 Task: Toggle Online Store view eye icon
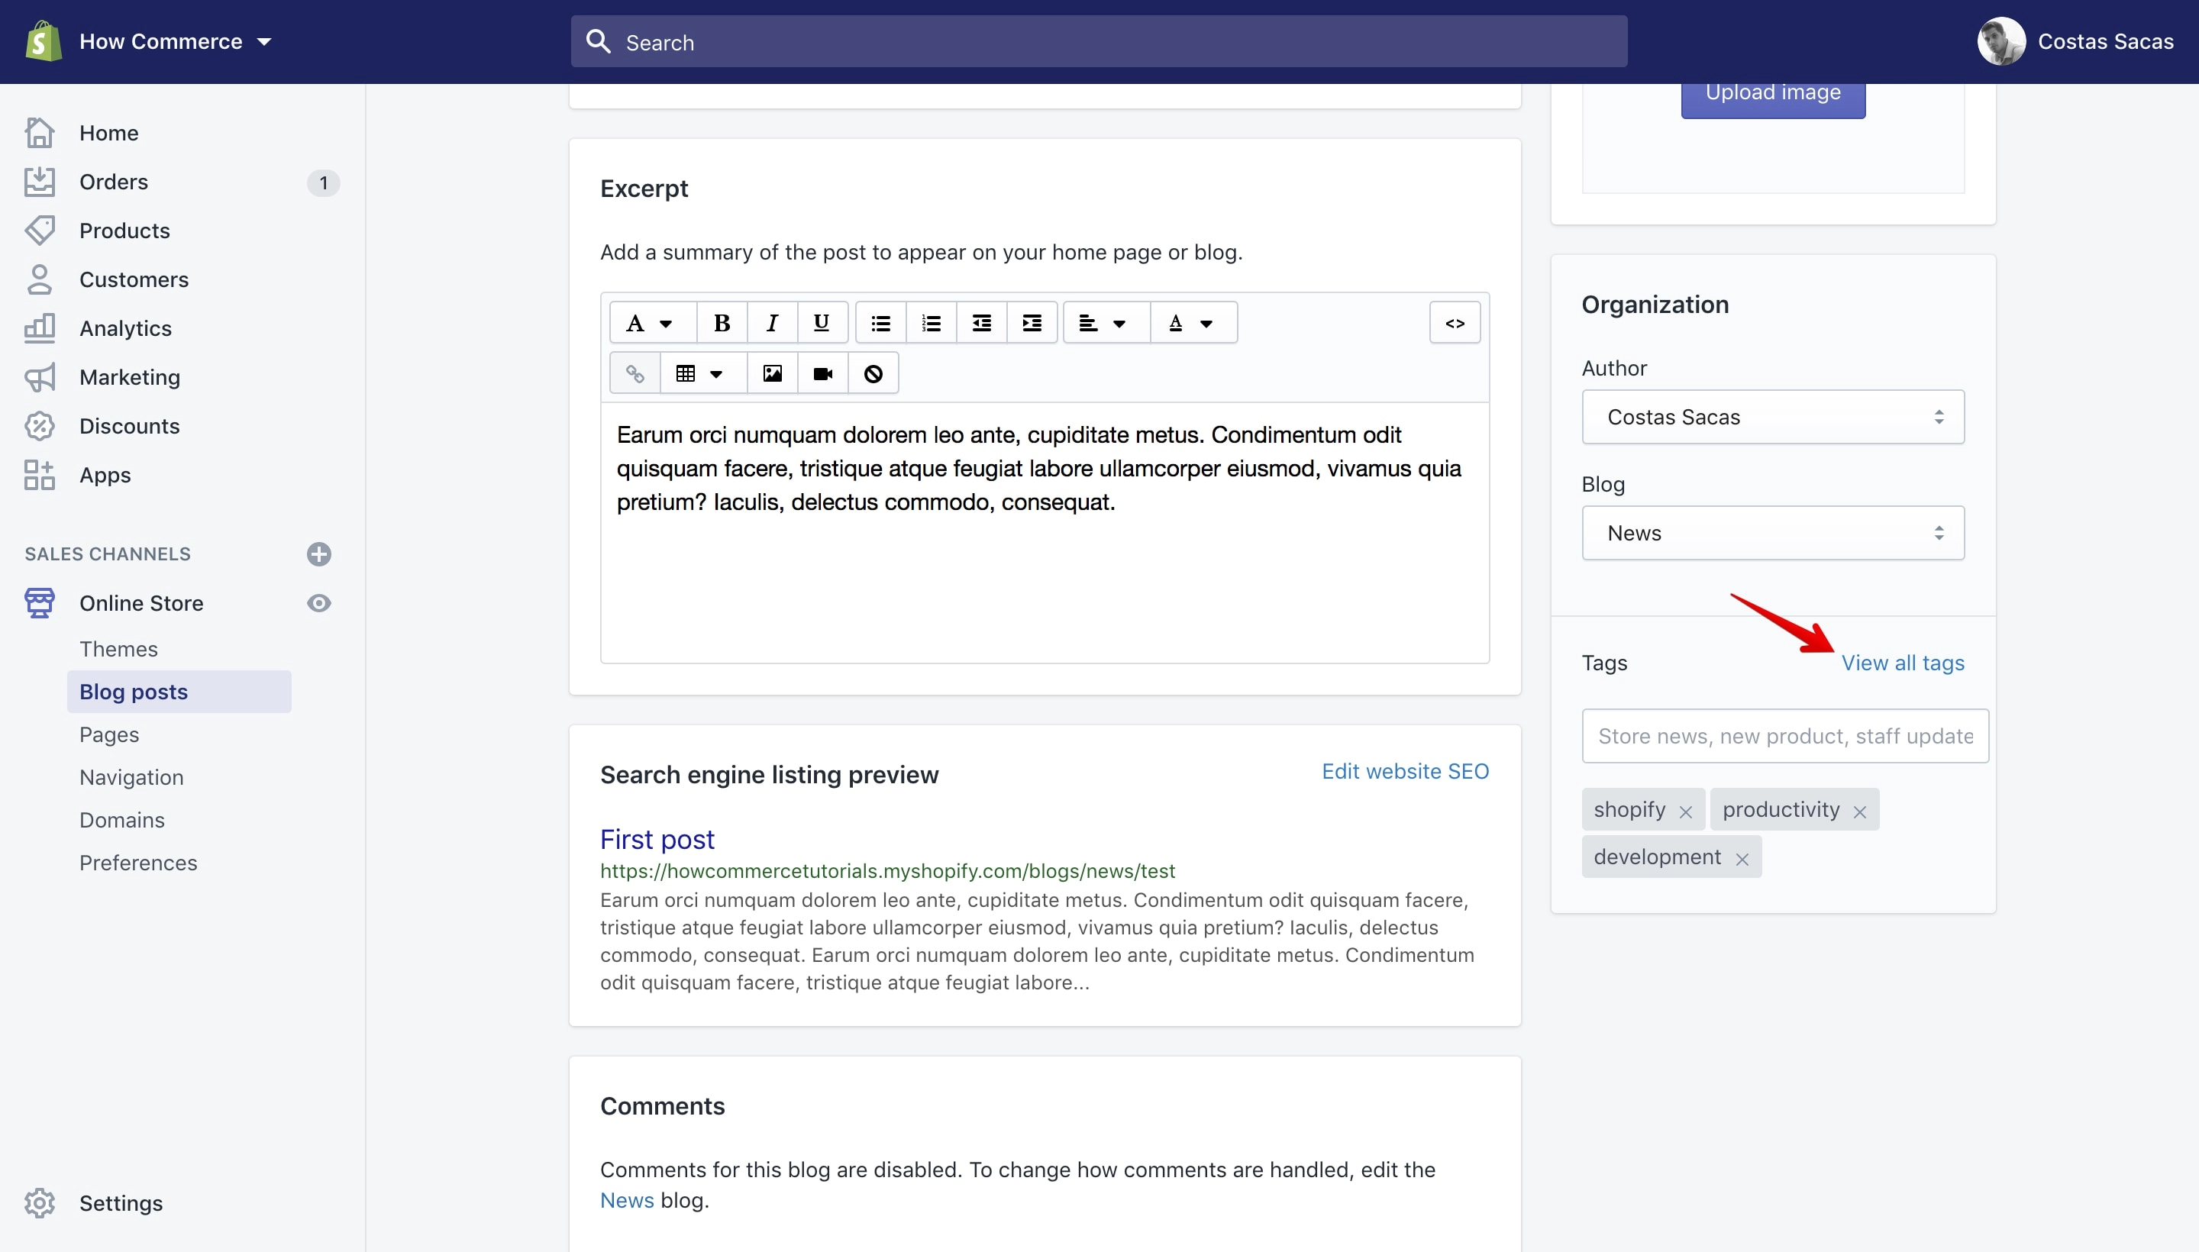coord(319,603)
